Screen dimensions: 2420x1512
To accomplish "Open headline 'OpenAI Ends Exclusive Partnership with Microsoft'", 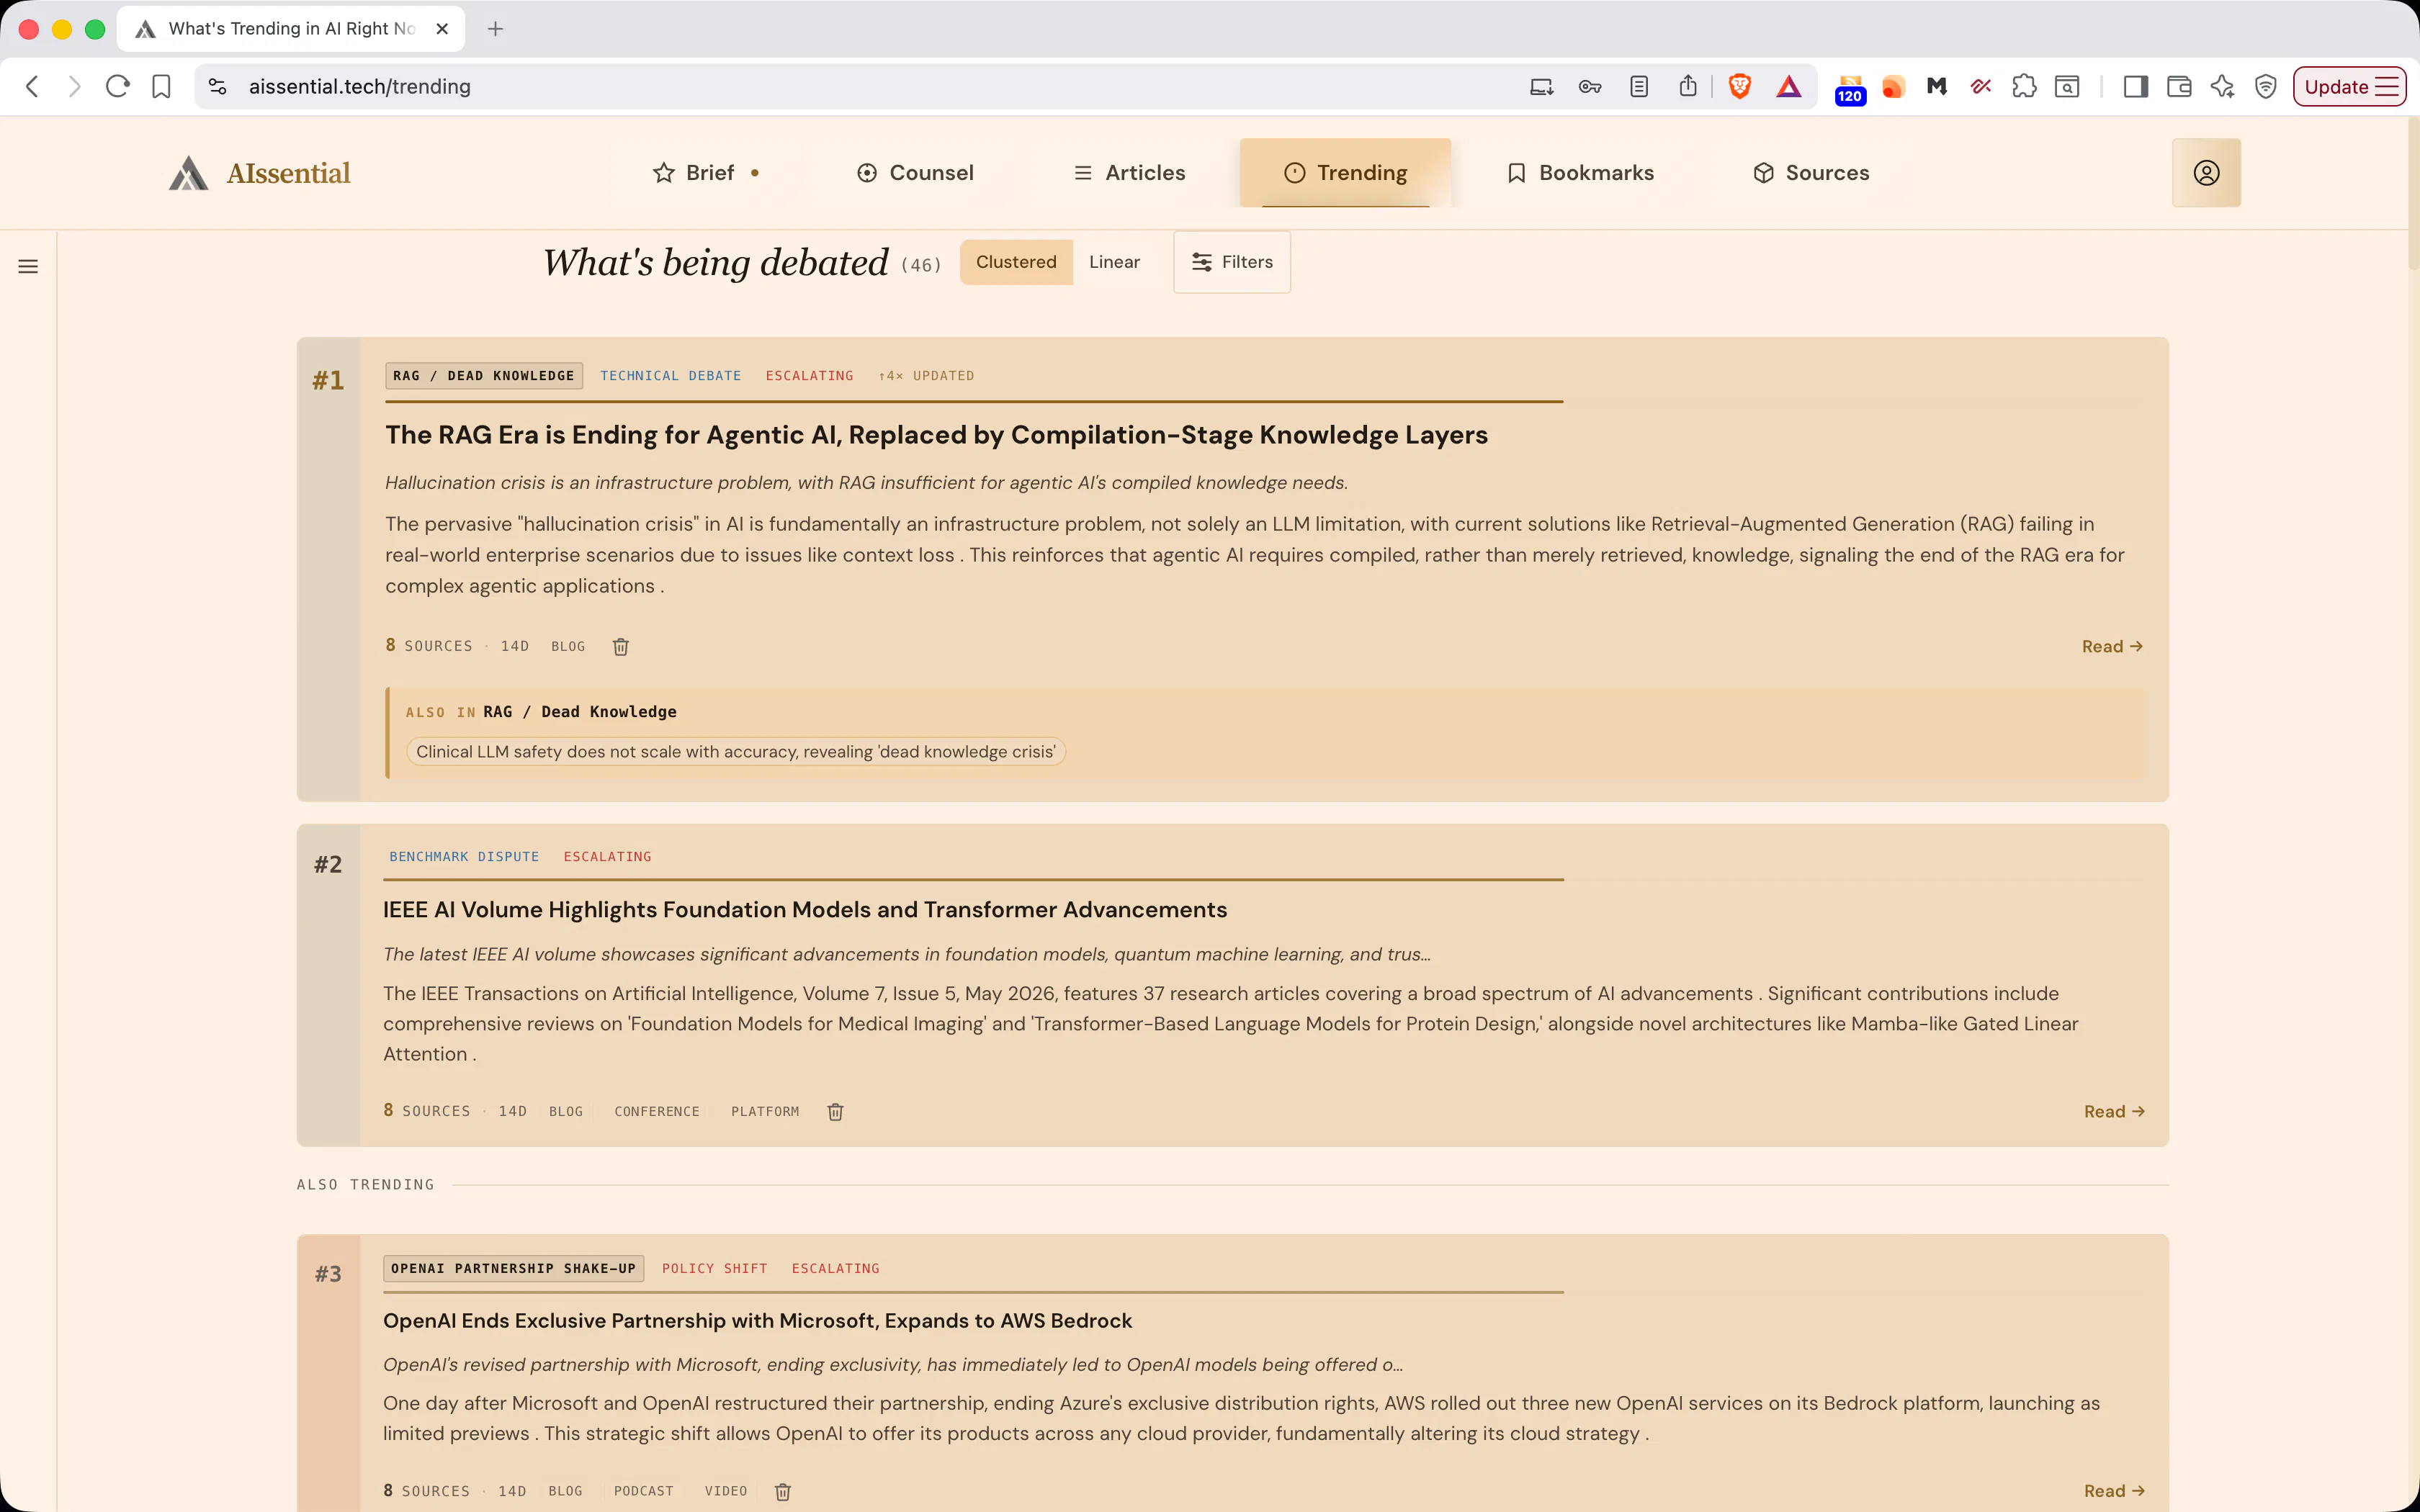I will pos(757,1321).
